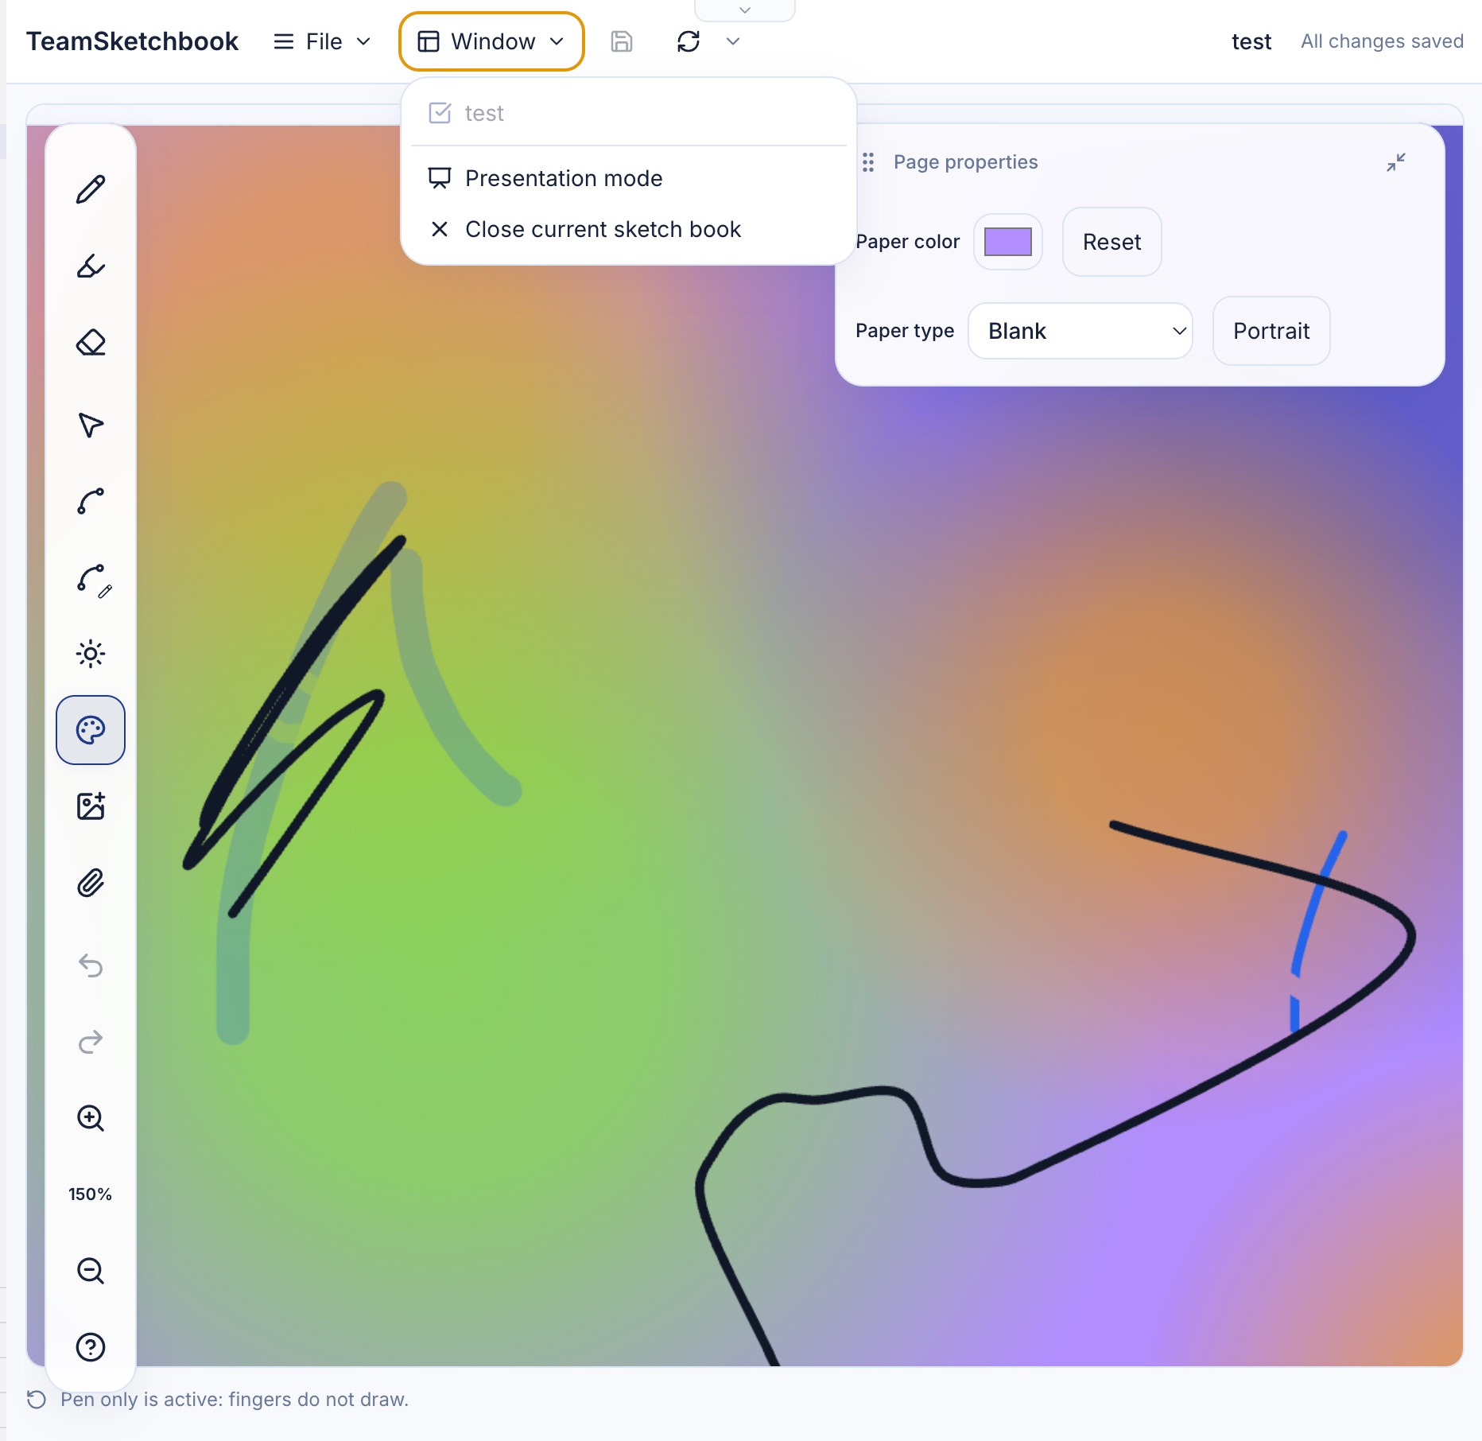Click the All changes saved status
This screenshot has height=1441, width=1482.
click(x=1382, y=41)
